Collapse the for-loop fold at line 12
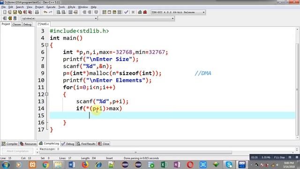Image resolution: width=300 pixels, height=169 pixels. (46, 94)
